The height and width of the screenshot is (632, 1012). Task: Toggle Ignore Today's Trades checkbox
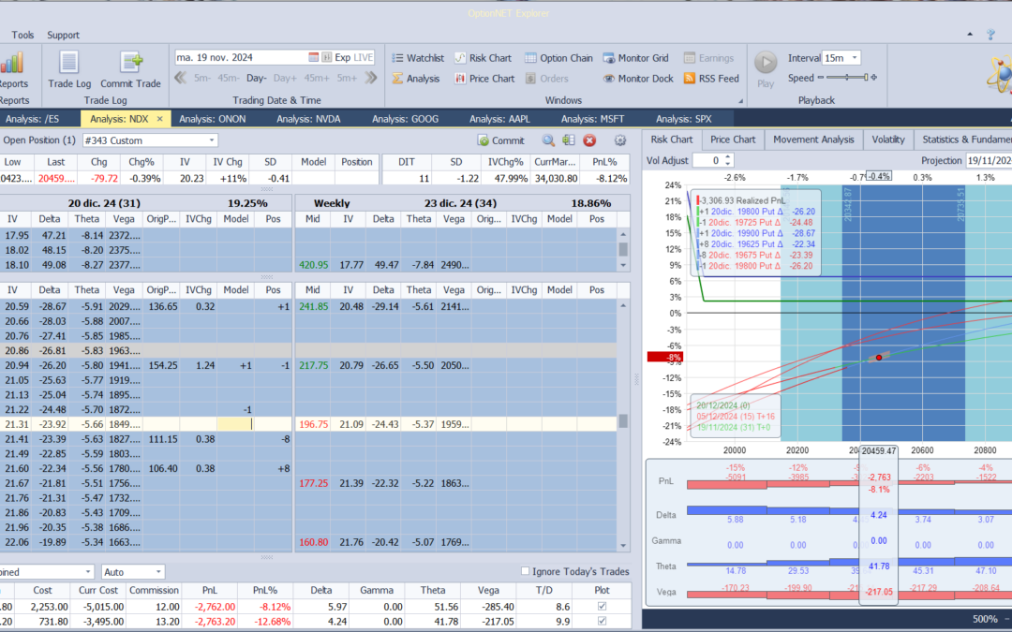click(525, 571)
